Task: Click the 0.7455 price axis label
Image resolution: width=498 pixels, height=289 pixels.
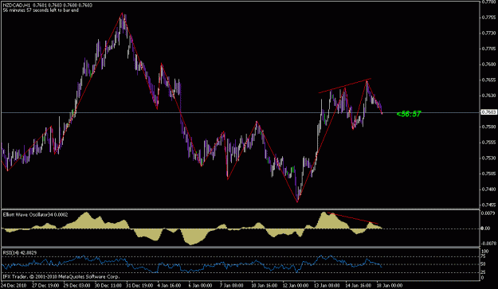Action: pyautogui.click(x=489, y=205)
